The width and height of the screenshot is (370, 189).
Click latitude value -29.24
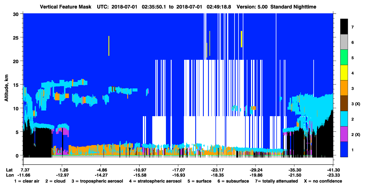255,170
